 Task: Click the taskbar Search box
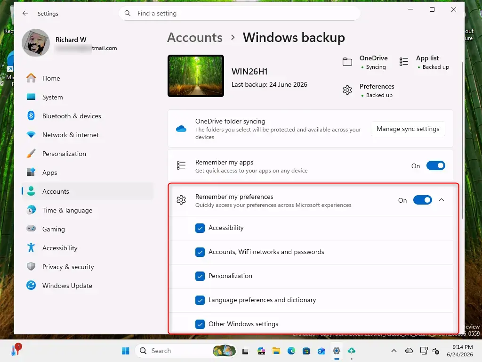coord(186,351)
